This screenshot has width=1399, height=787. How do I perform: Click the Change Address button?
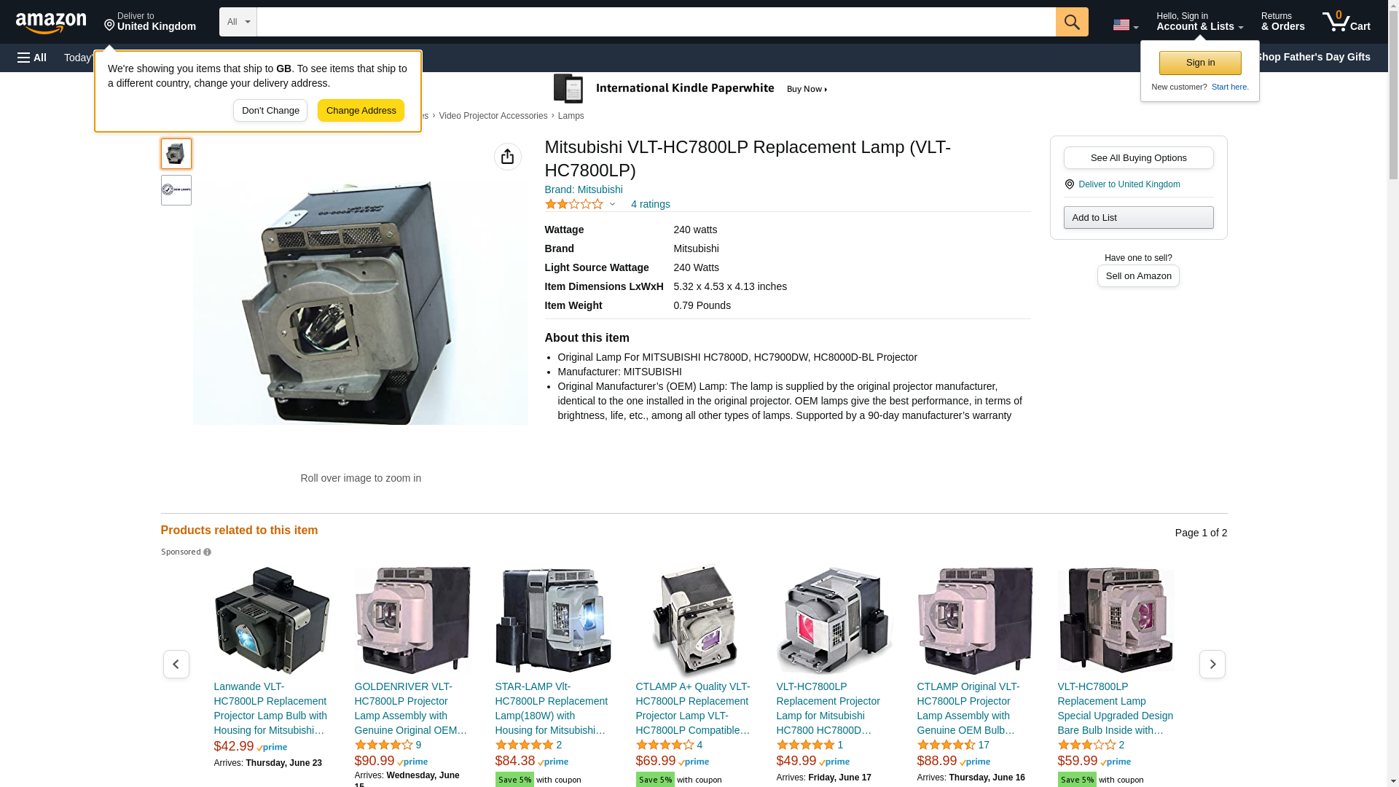(x=361, y=111)
